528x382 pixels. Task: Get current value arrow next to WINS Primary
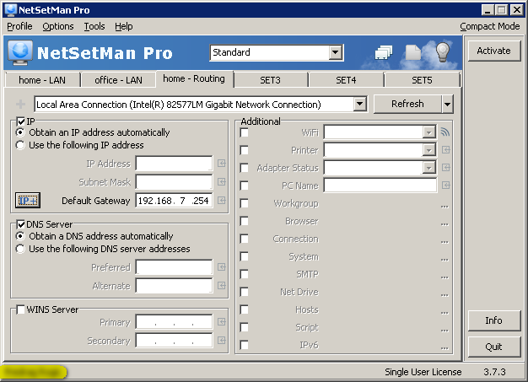[222, 322]
